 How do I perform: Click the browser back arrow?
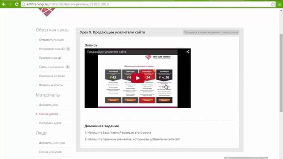click(x=4, y=4)
